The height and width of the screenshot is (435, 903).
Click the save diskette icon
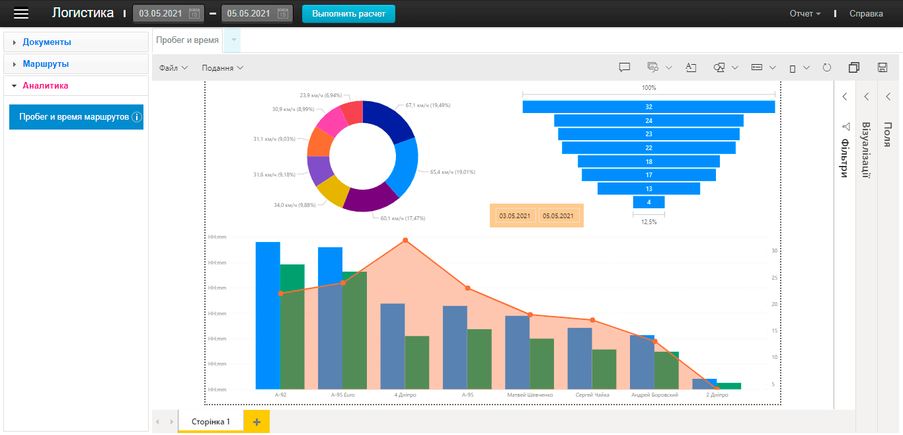[882, 67]
